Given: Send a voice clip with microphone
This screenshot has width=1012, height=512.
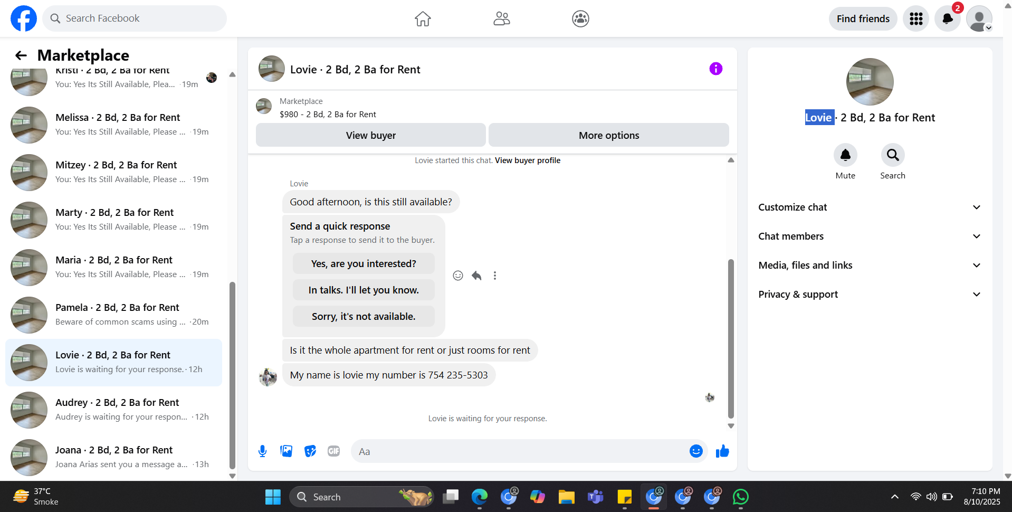Looking at the screenshot, I should [262, 451].
